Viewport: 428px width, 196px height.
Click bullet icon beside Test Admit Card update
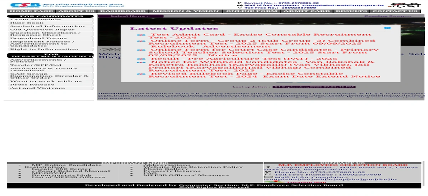point(141,35)
